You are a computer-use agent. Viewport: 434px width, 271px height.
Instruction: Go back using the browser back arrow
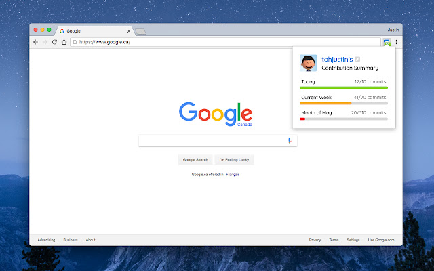[x=36, y=42]
